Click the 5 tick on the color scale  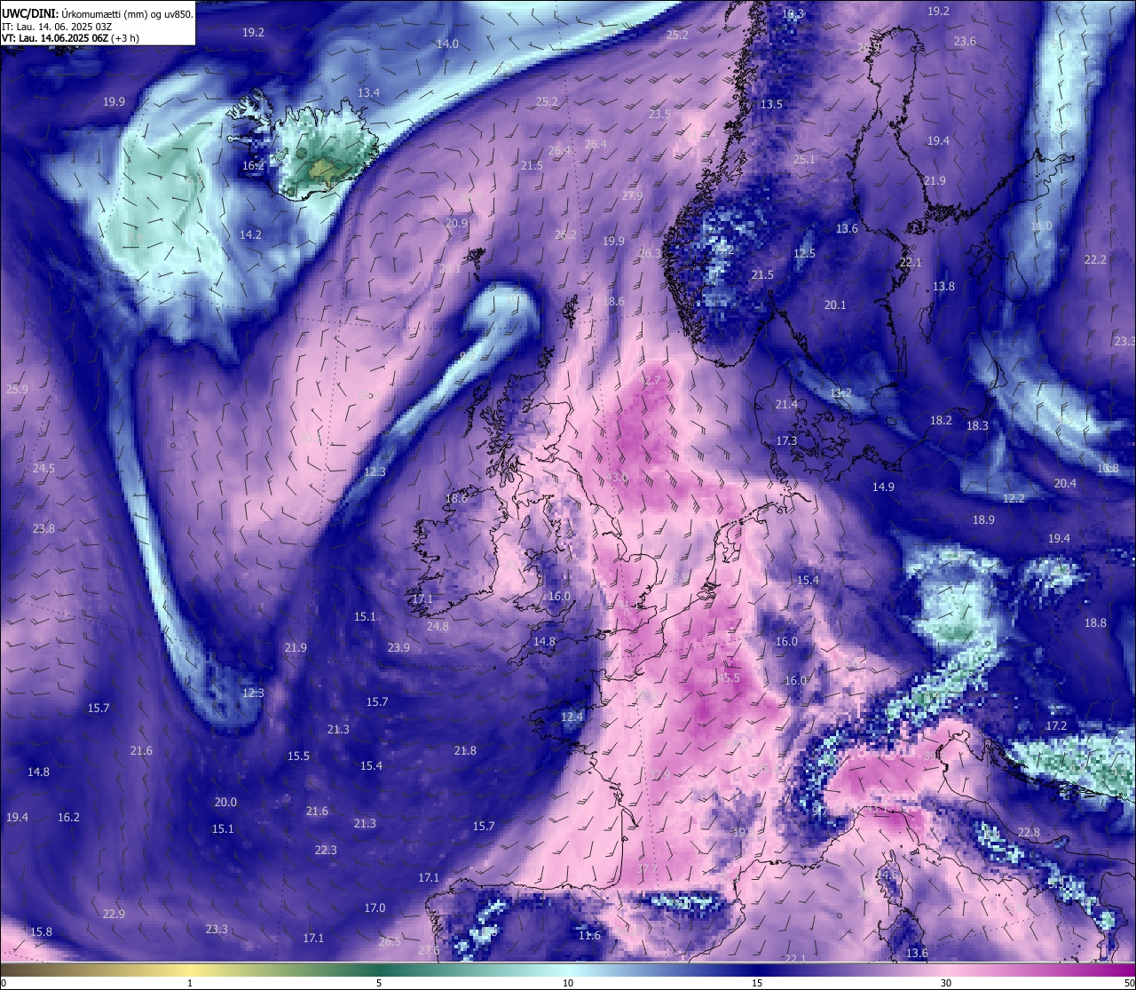379,983
